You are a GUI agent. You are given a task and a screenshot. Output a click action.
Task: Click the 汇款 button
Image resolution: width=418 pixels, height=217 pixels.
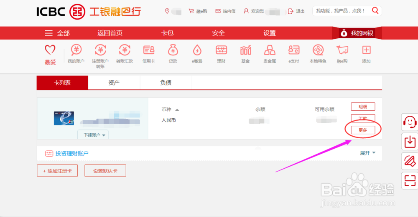[363, 118]
